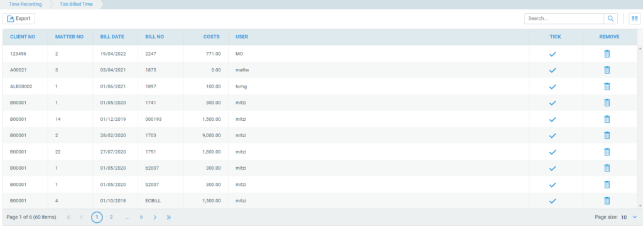Screen dimensions: 643x226
Task: Go to the previous page arrow
Action: (x=82, y=217)
